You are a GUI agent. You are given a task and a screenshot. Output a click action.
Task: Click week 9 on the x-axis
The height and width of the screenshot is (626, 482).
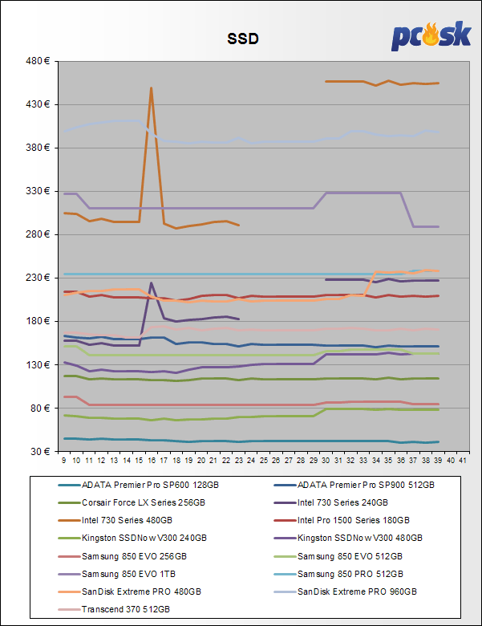coord(64,461)
